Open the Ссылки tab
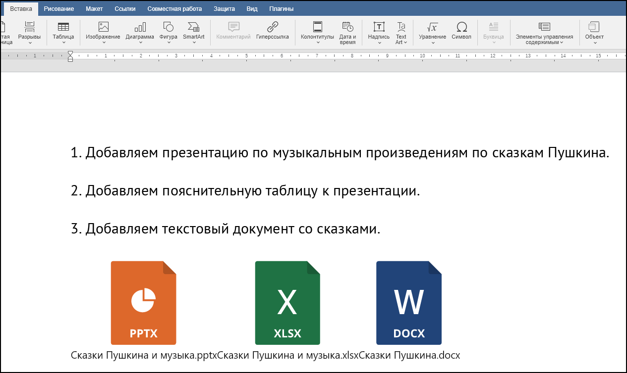This screenshot has height=373, width=627. point(125,9)
